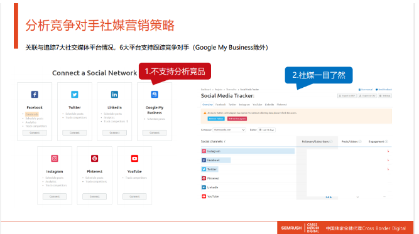Viewport: 419px width, 234px height.
Task: Click the Instagram bar in Social channels
Action: [248, 151]
